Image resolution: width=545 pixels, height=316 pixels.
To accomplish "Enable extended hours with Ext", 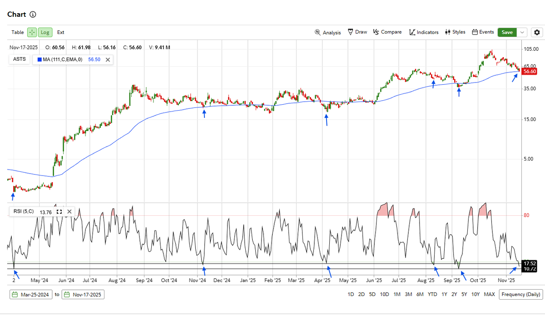I will (60, 32).
